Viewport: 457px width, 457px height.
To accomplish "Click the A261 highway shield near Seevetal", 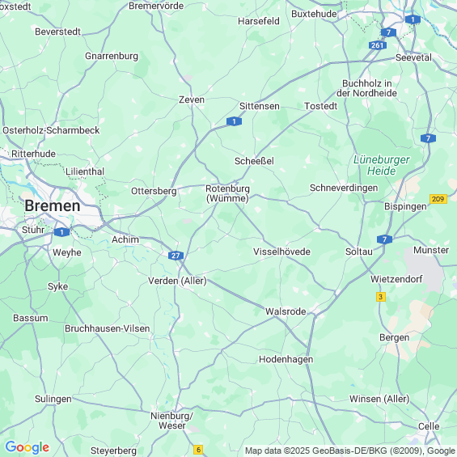I will [x=378, y=45].
